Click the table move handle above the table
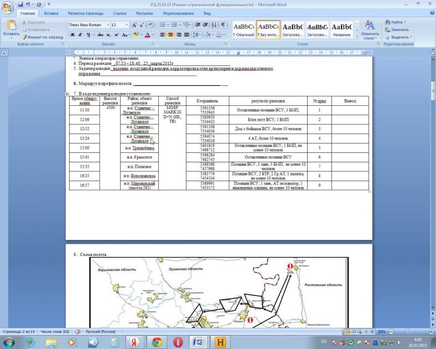Screen dimensions: 436x349 coord(68,95)
